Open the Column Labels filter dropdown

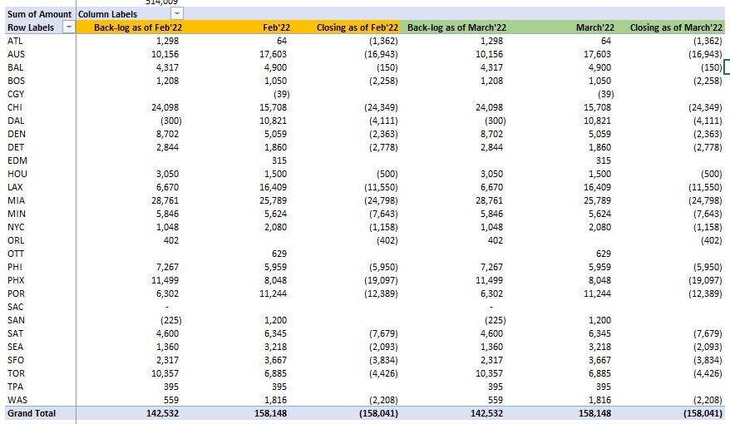(x=177, y=14)
